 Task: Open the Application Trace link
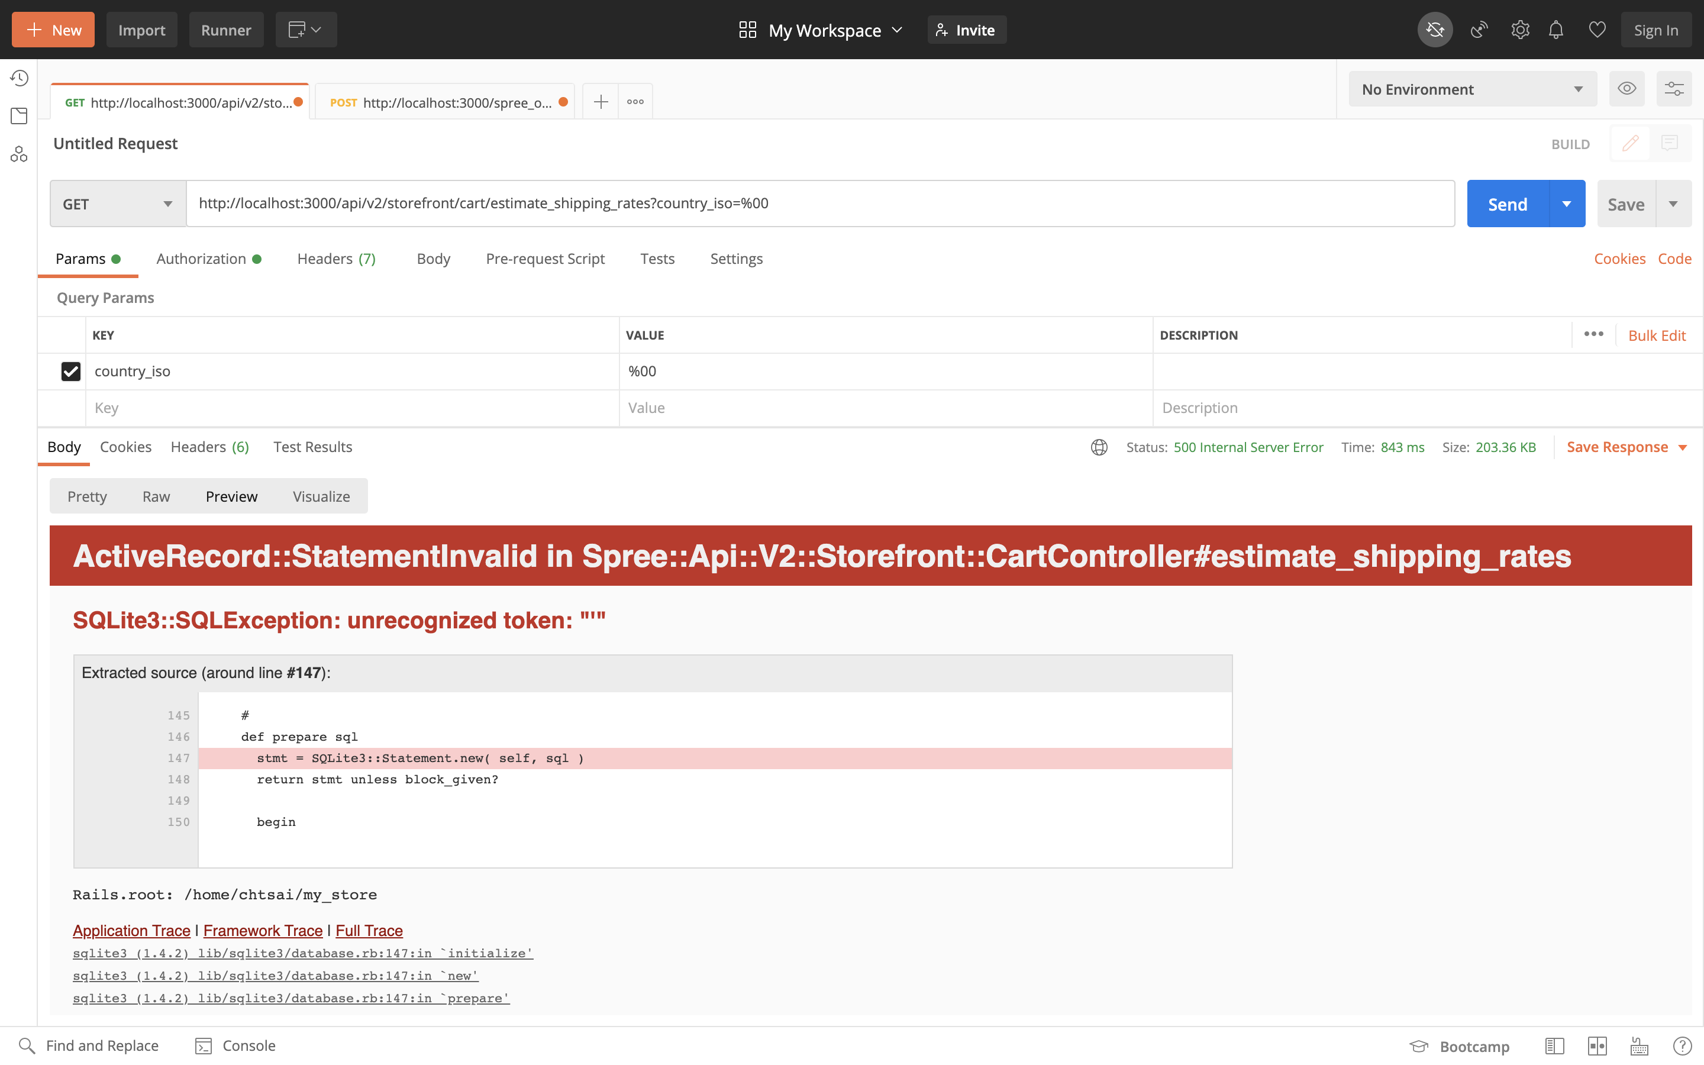point(131,931)
